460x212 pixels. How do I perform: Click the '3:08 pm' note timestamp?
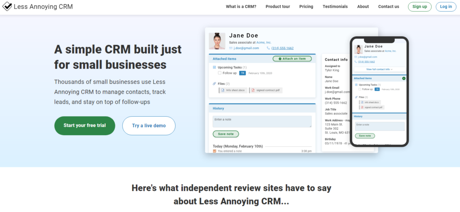306,151
